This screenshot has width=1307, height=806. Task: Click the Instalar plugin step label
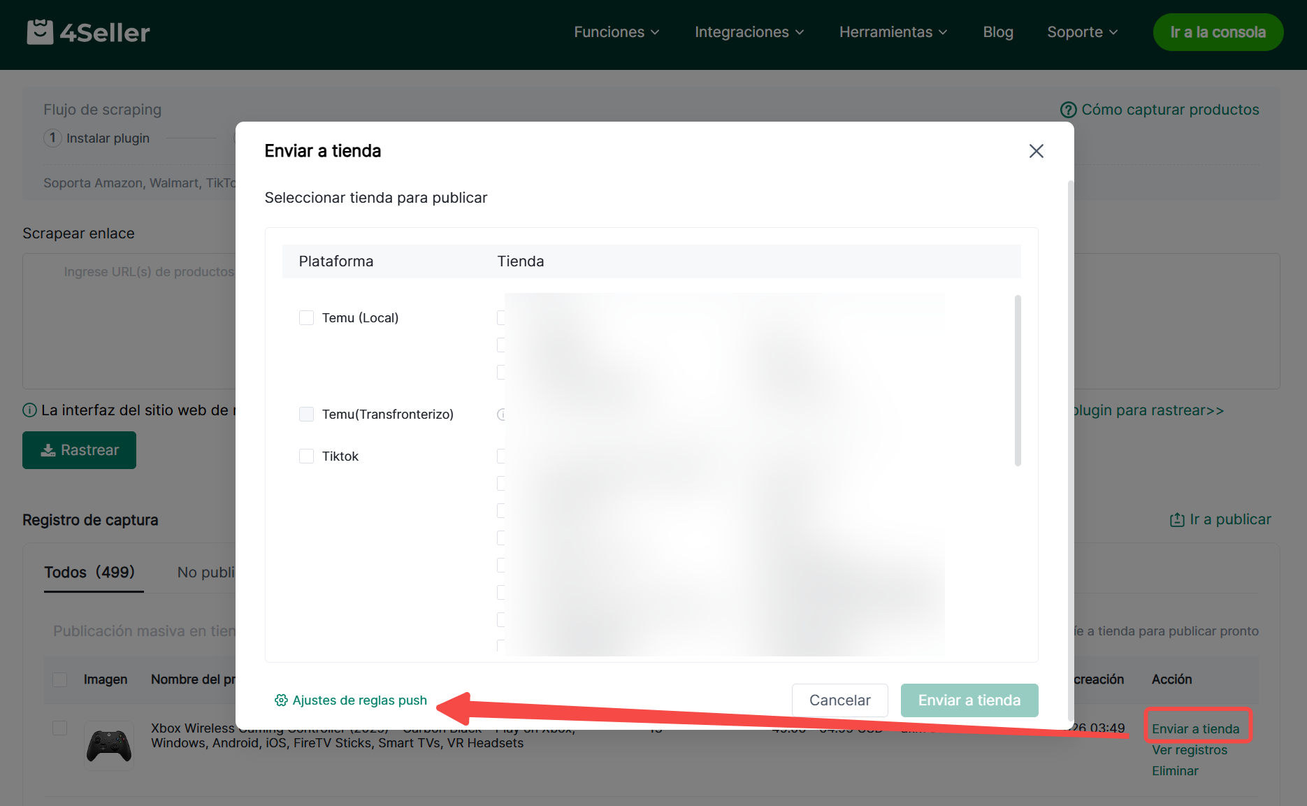[x=108, y=138]
